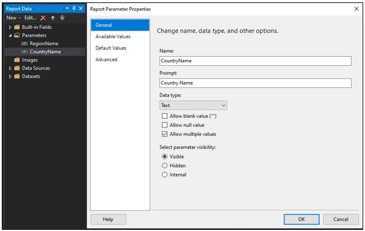This screenshot has height=231, width=365.
Task: Select the Images tree item
Action: (x=29, y=60)
